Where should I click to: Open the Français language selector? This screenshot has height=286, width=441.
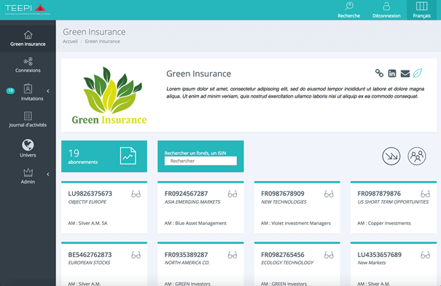click(x=421, y=9)
